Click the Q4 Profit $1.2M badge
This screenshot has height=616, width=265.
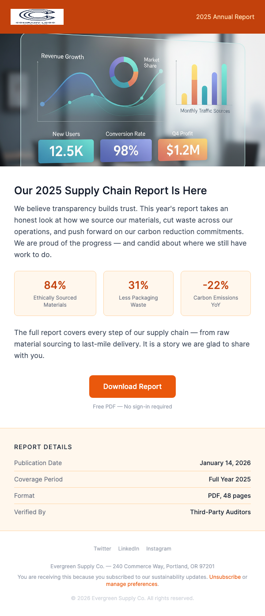click(182, 150)
